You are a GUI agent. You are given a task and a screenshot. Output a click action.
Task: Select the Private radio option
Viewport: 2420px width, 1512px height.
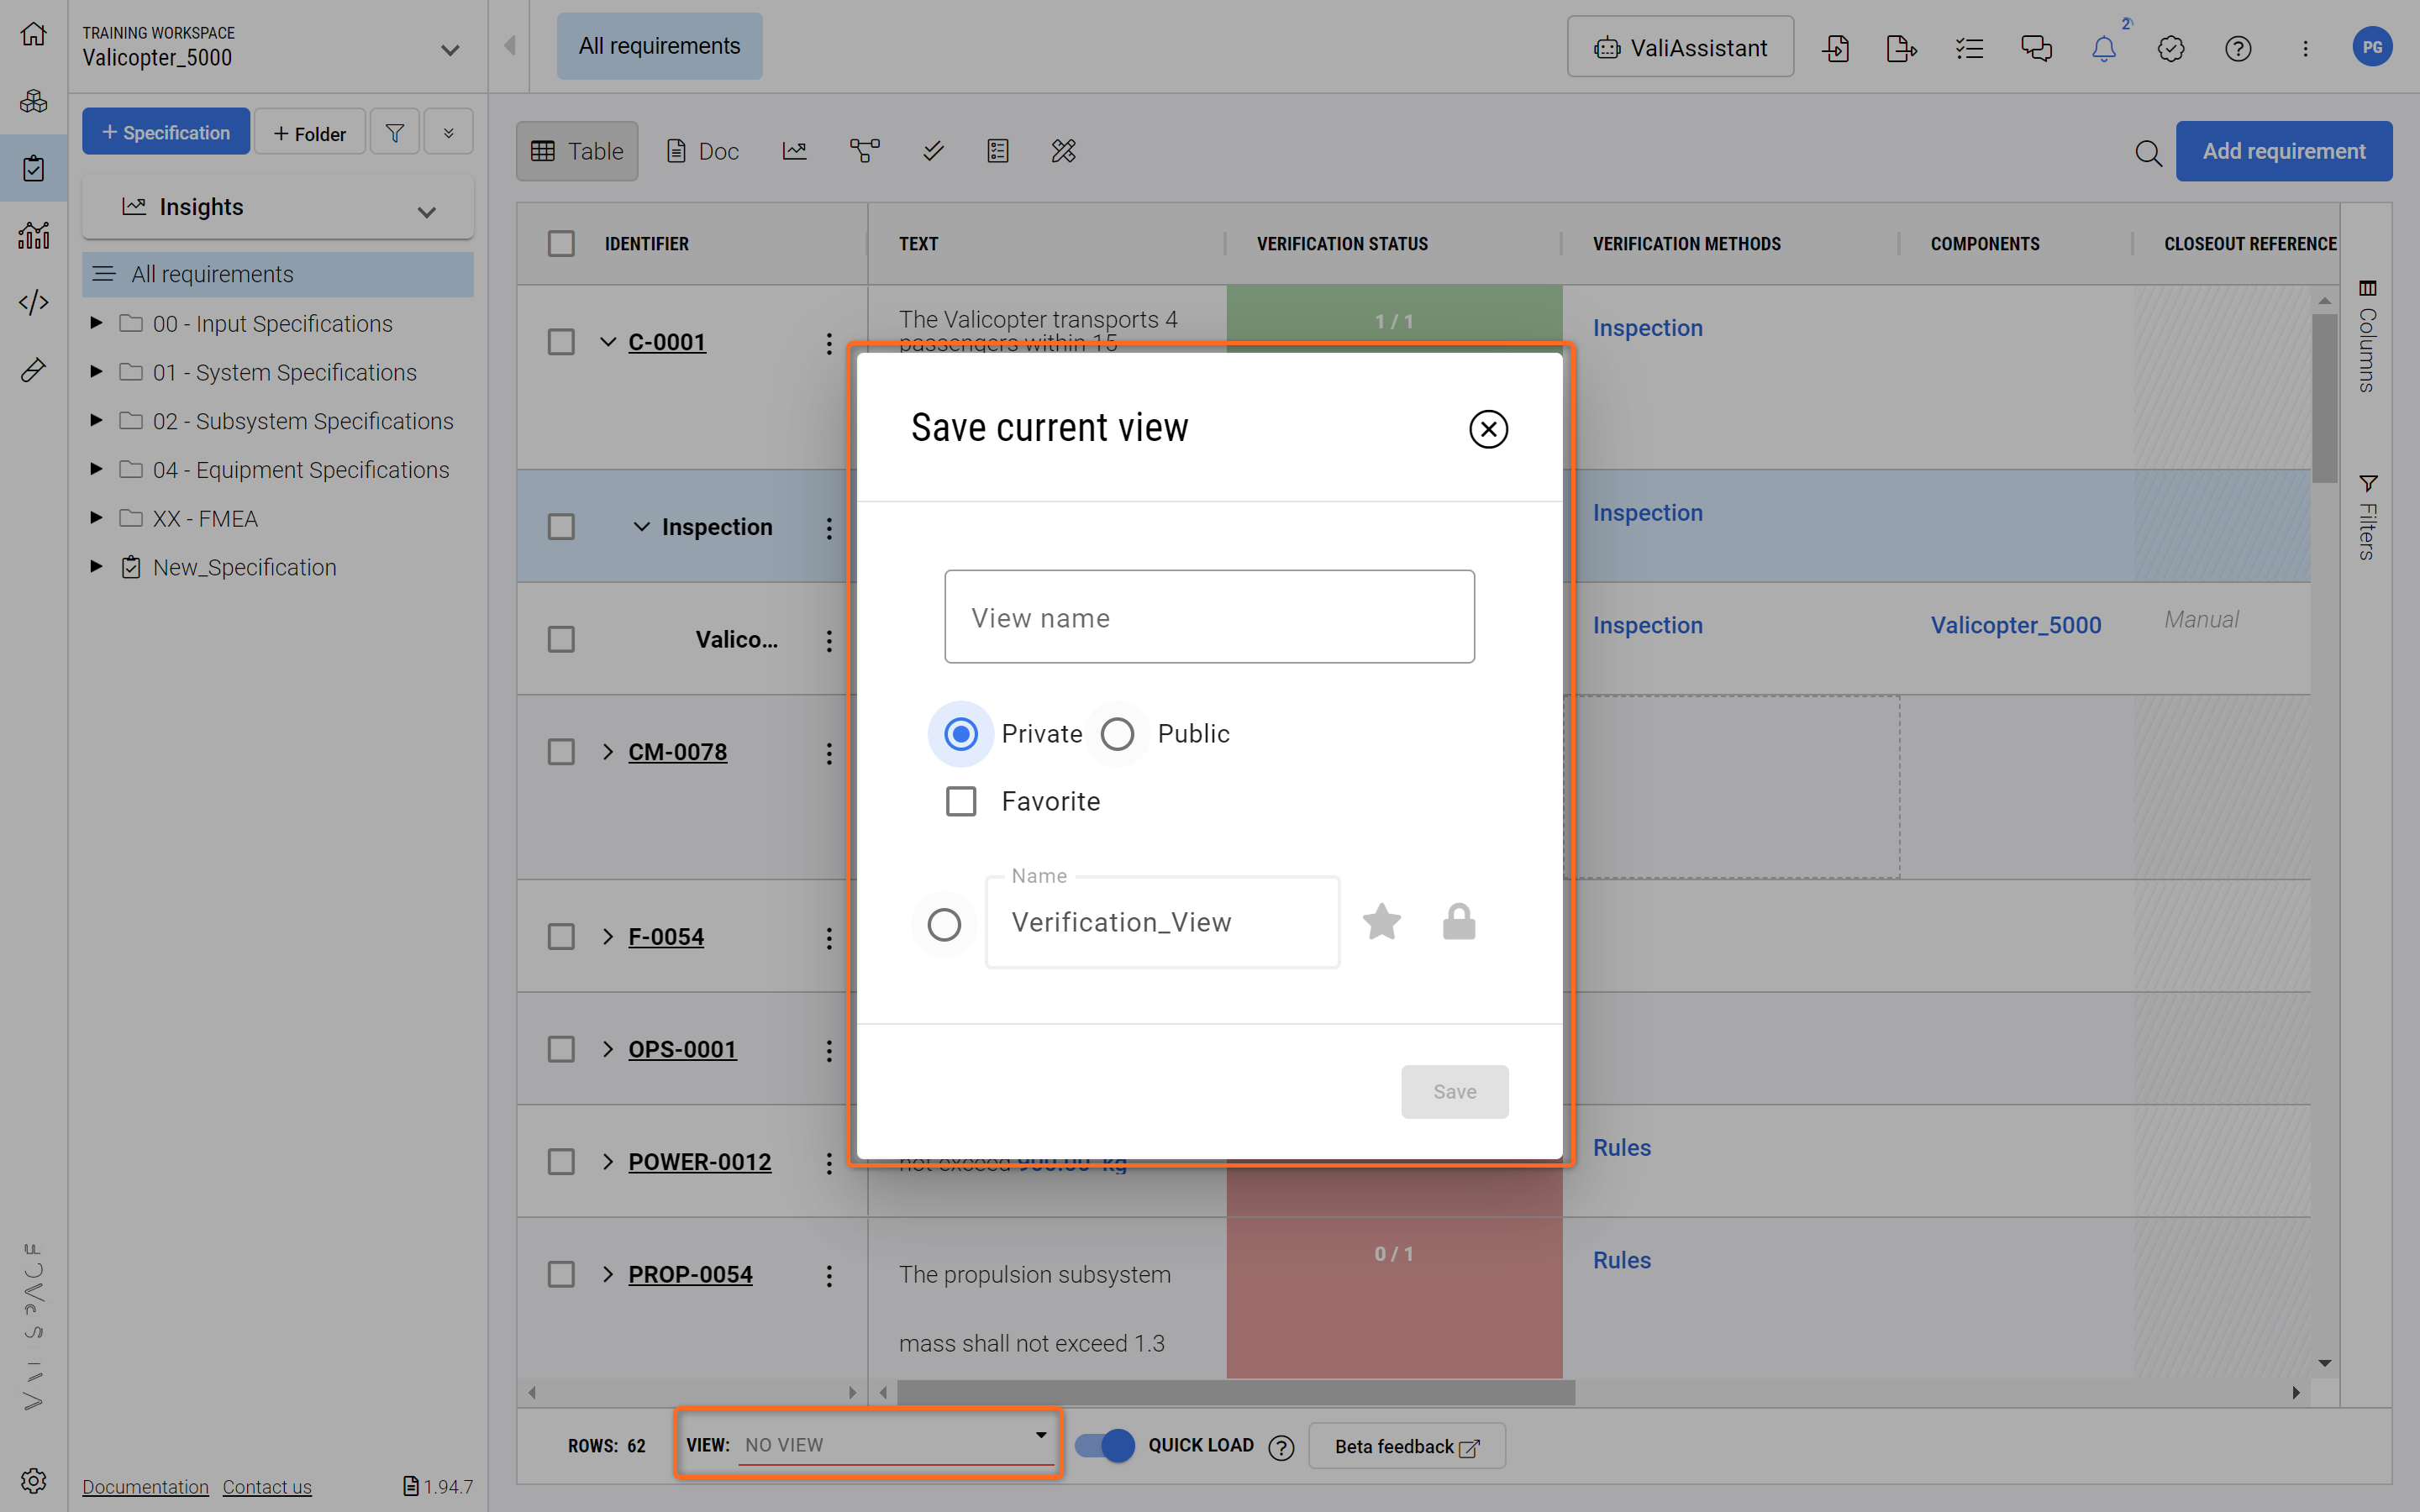(961, 734)
